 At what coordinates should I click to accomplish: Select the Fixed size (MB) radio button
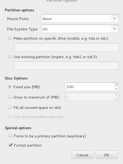click(x=10, y=87)
